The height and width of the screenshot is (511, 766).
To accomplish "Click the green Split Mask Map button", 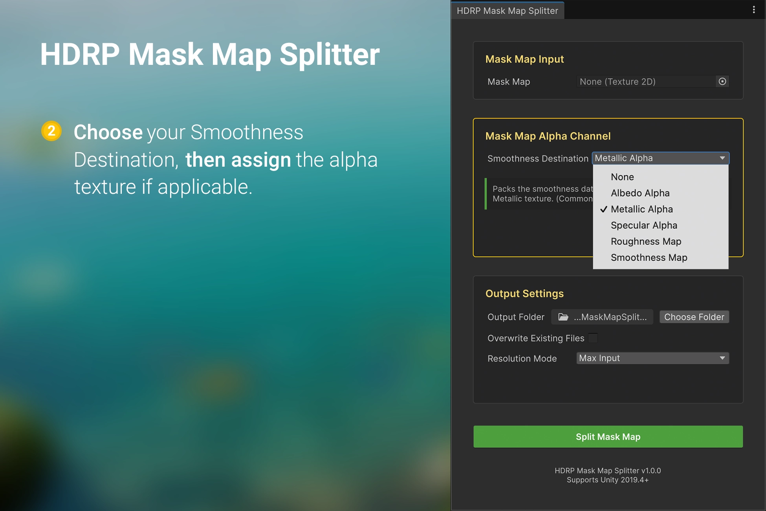I will coord(608,437).
